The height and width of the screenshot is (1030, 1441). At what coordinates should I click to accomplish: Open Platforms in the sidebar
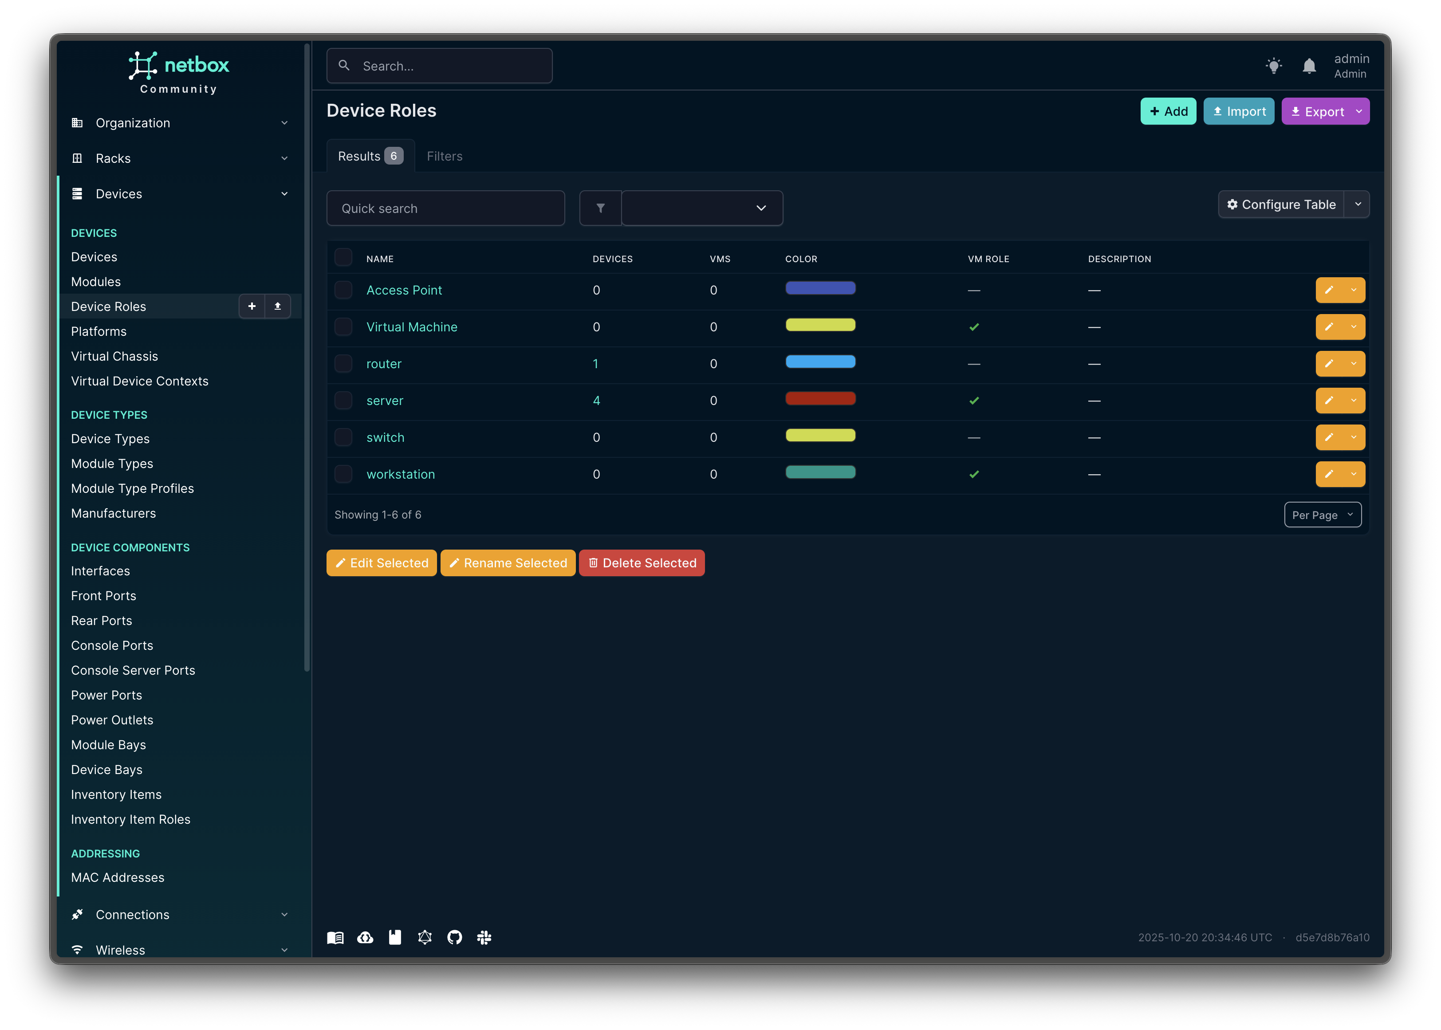99,331
